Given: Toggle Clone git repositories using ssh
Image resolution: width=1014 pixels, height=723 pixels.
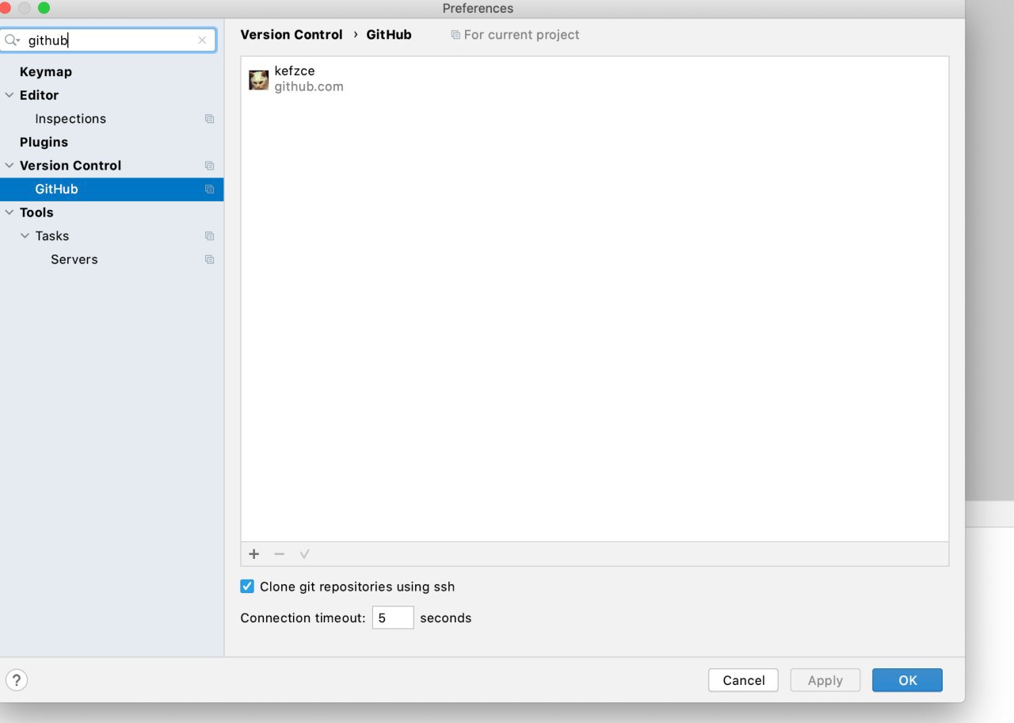Looking at the screenshot, I should 247,587.
